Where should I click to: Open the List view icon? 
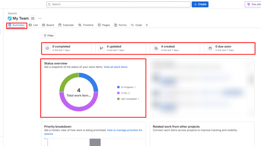pyautogui.click(x=31, y=25)
